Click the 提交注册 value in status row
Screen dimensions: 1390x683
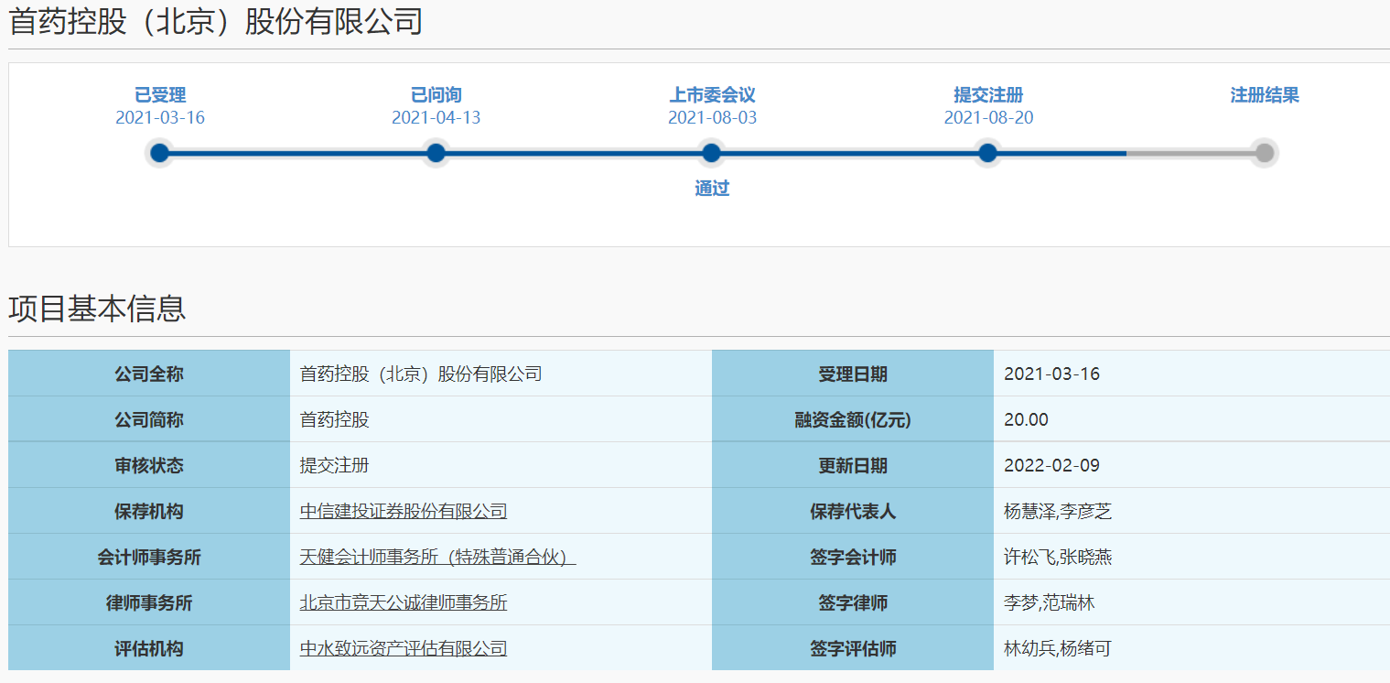(335, 465)
